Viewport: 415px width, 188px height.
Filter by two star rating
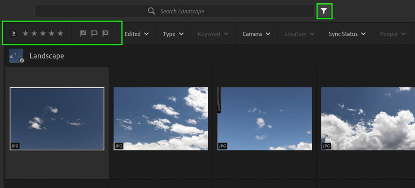coord(34,33)
